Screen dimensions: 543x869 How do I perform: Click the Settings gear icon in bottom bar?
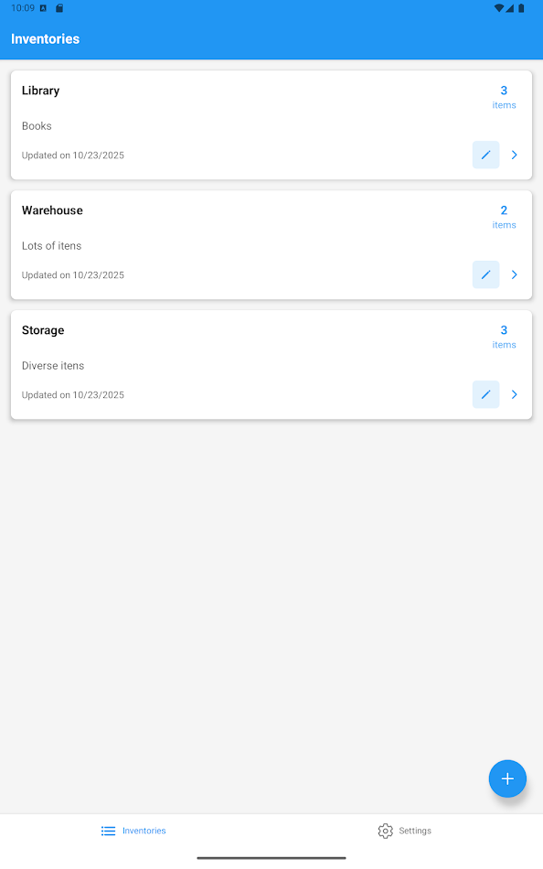coord(385,831)
